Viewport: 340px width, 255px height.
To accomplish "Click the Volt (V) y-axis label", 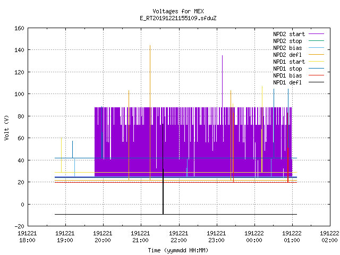I will click(6, 127).
